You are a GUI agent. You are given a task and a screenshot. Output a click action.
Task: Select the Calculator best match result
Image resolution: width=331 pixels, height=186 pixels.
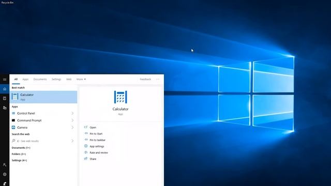tap(43, 97)
